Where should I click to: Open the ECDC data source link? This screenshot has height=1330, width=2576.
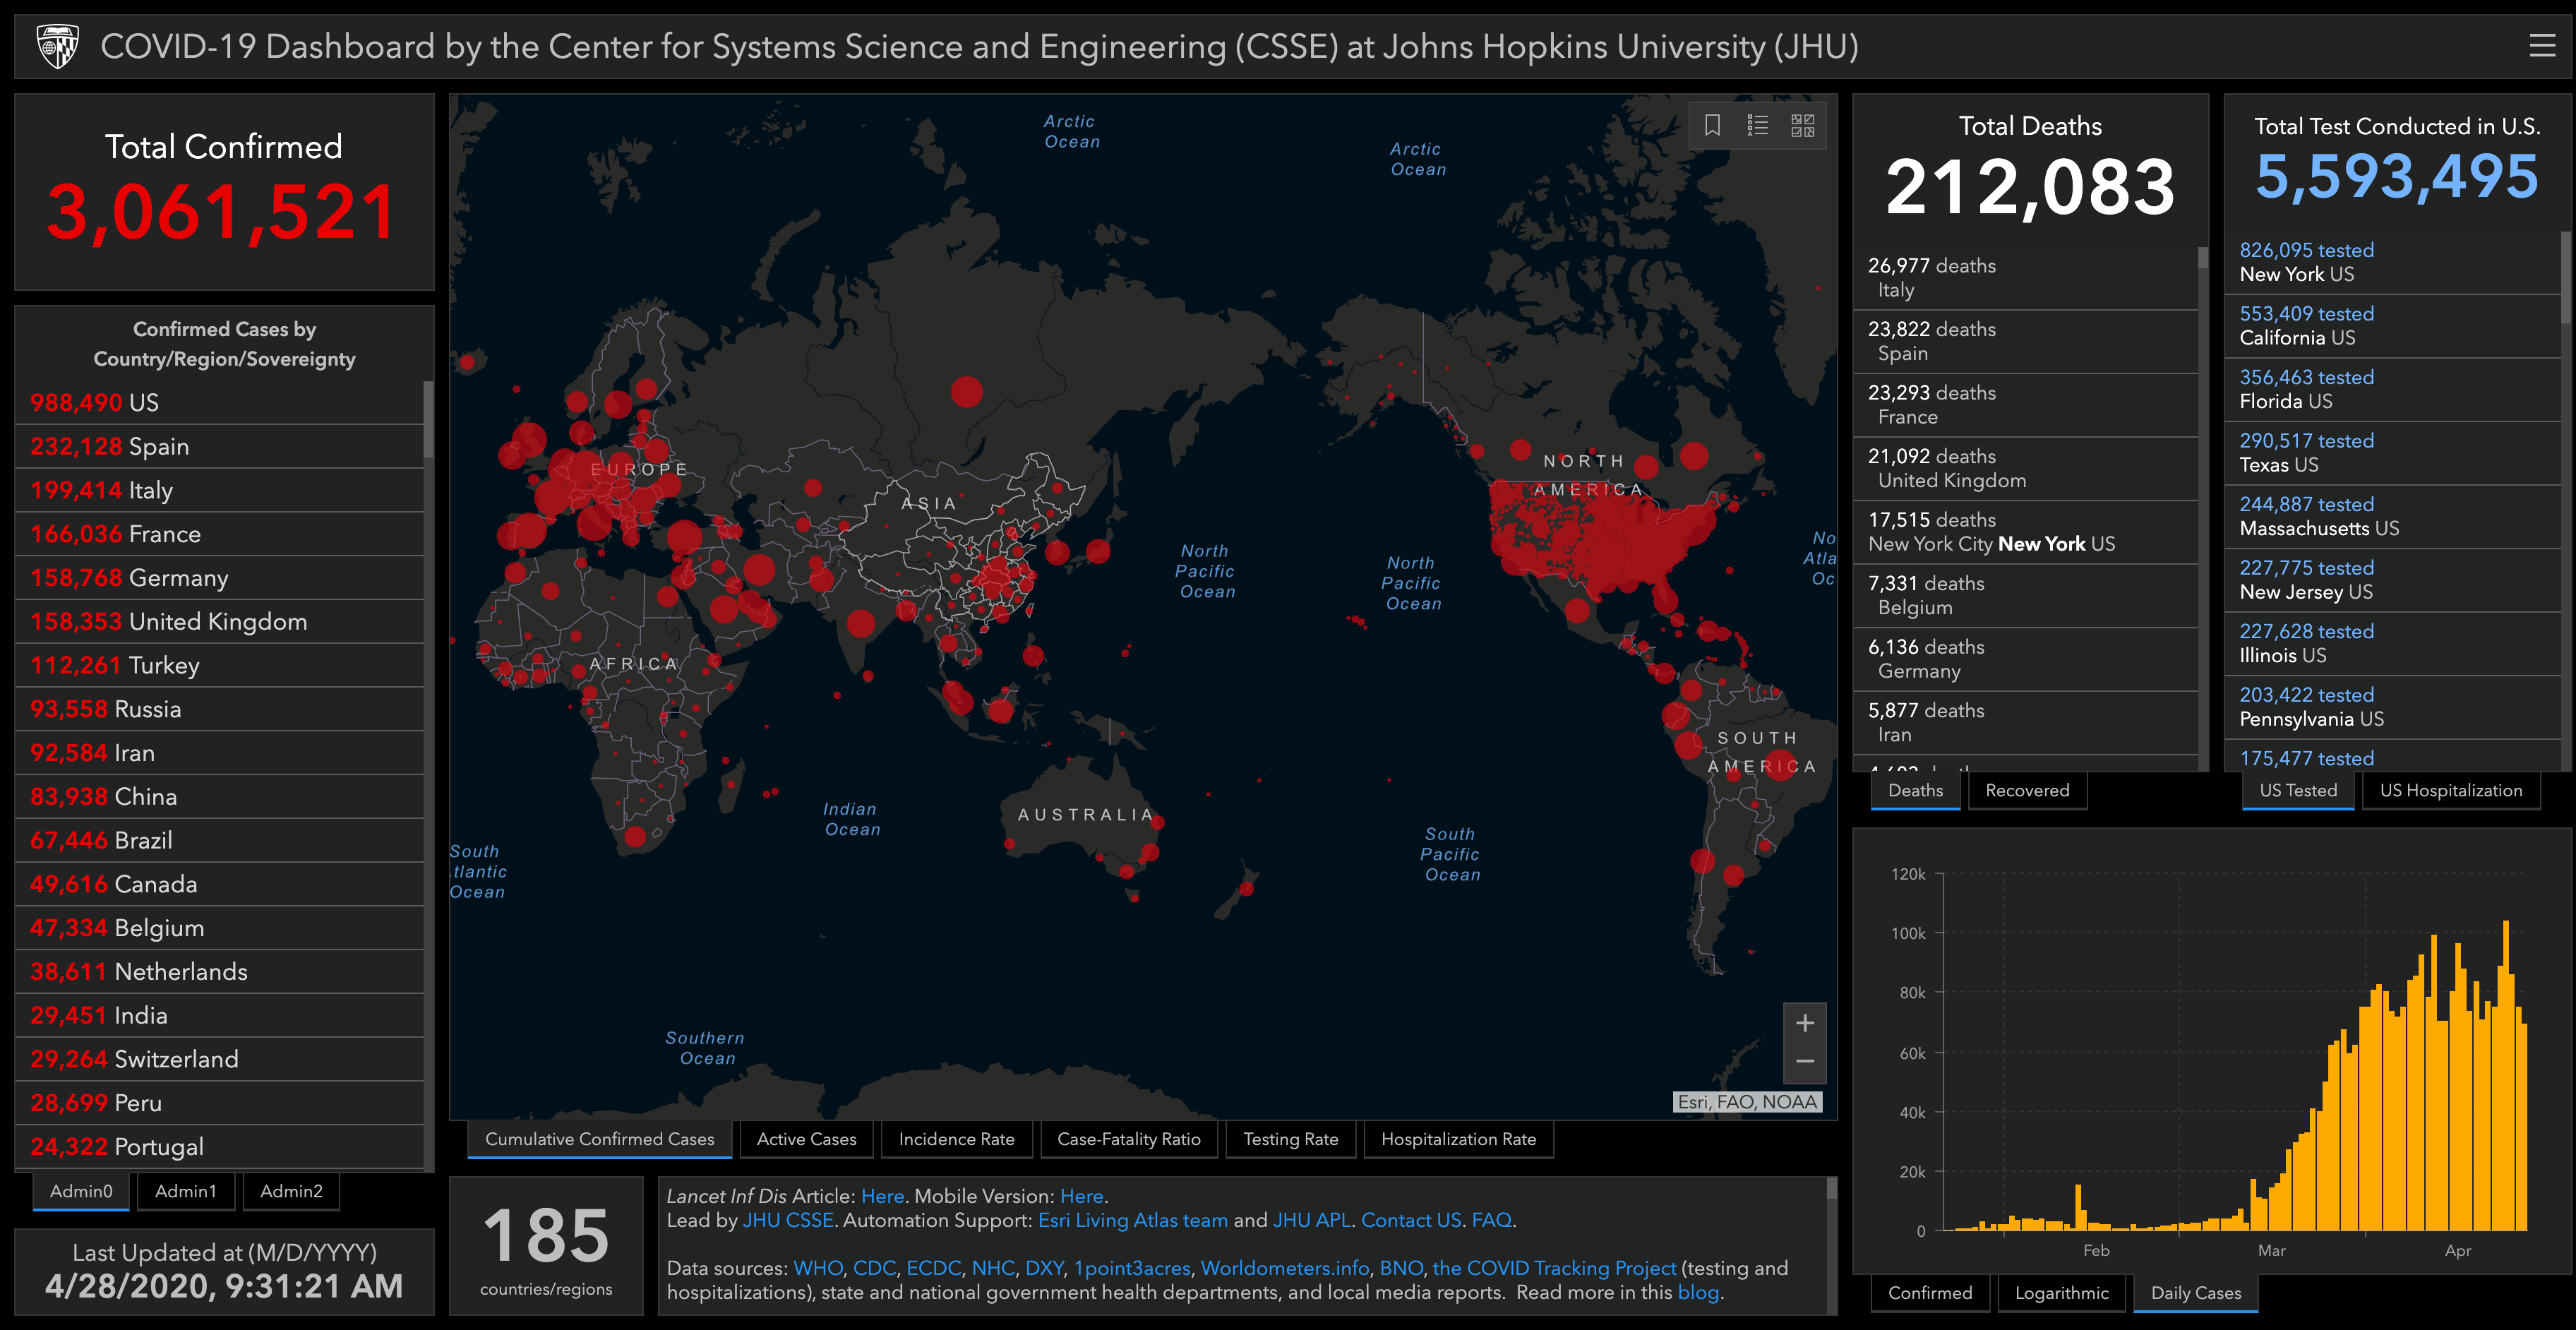933,1268
